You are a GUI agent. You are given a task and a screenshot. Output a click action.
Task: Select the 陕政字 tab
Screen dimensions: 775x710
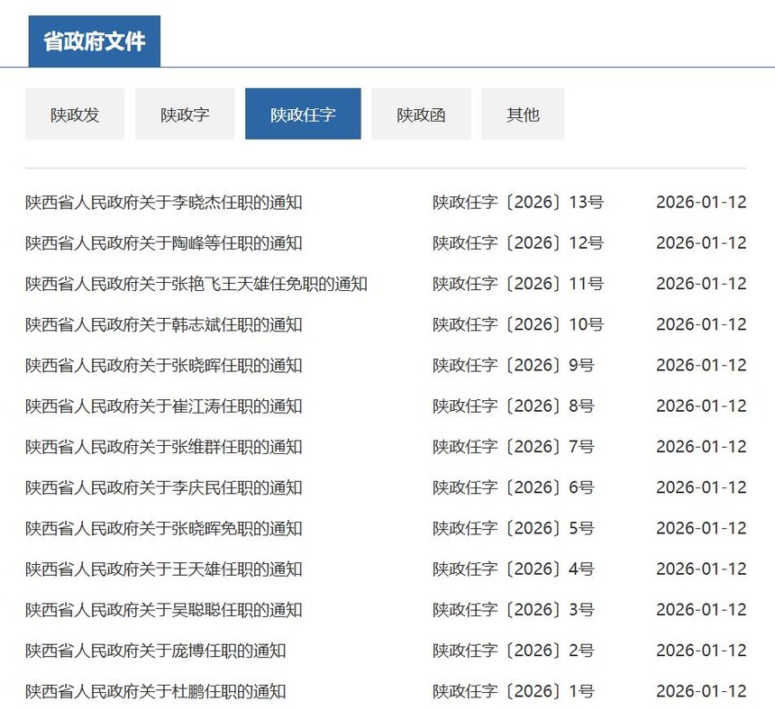click(185, 114)
